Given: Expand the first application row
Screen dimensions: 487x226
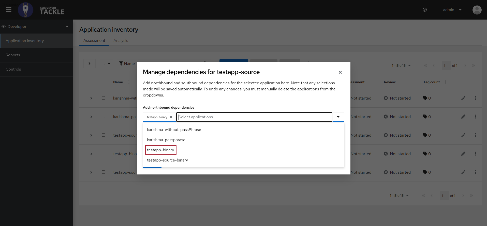Looking at the screenshot, I should coord(91,98).
